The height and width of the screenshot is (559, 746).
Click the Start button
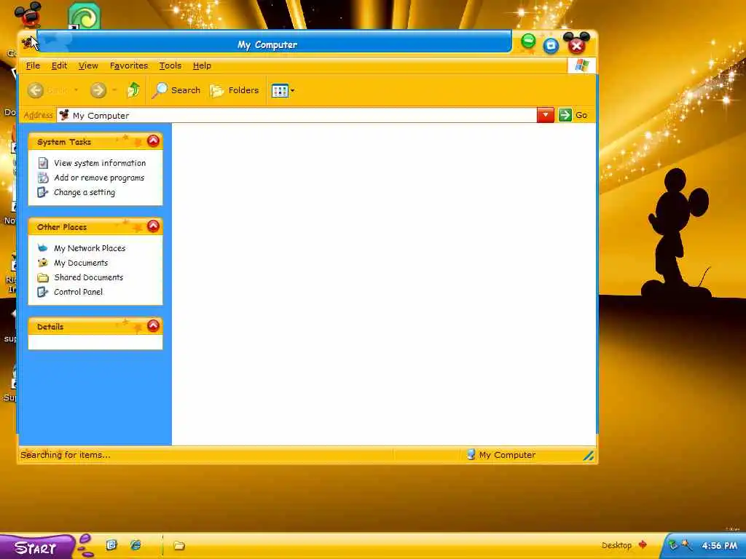click(x=36, y=547)
